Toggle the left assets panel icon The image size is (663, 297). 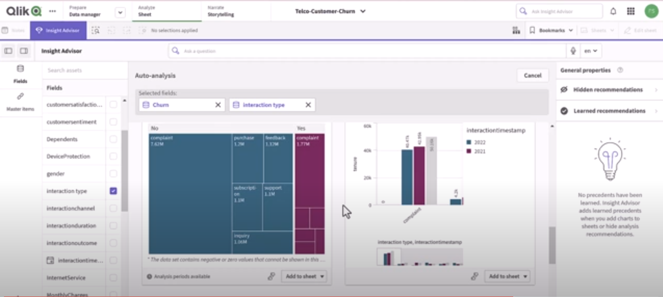click(x=8, y=51)
